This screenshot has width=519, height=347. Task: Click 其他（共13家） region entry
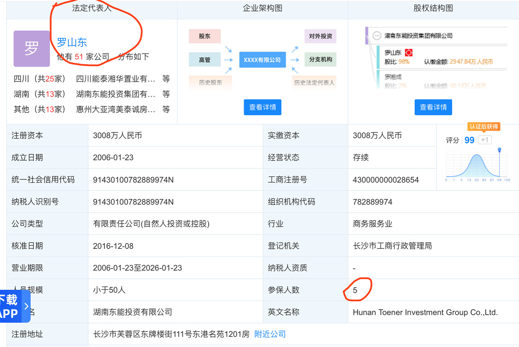40,109
